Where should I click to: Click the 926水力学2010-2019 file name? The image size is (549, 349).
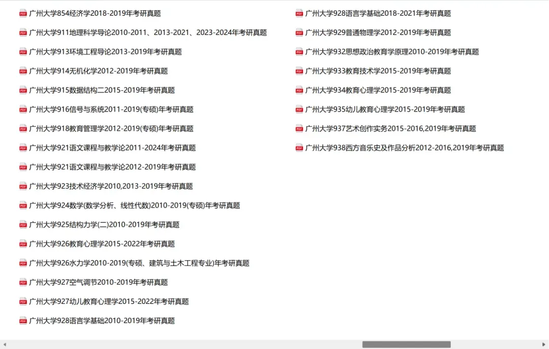click(x=139, y=263)
